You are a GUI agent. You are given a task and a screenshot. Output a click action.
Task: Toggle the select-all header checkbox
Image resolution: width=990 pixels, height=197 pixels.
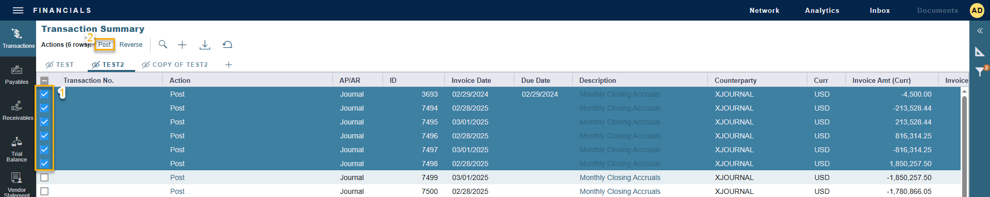(x=44, y=80)
